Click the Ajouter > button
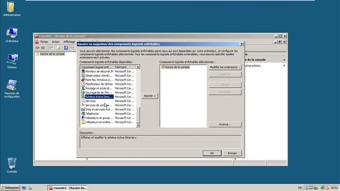Viewport: 340px width, 191px height. [x=150, y=95]
